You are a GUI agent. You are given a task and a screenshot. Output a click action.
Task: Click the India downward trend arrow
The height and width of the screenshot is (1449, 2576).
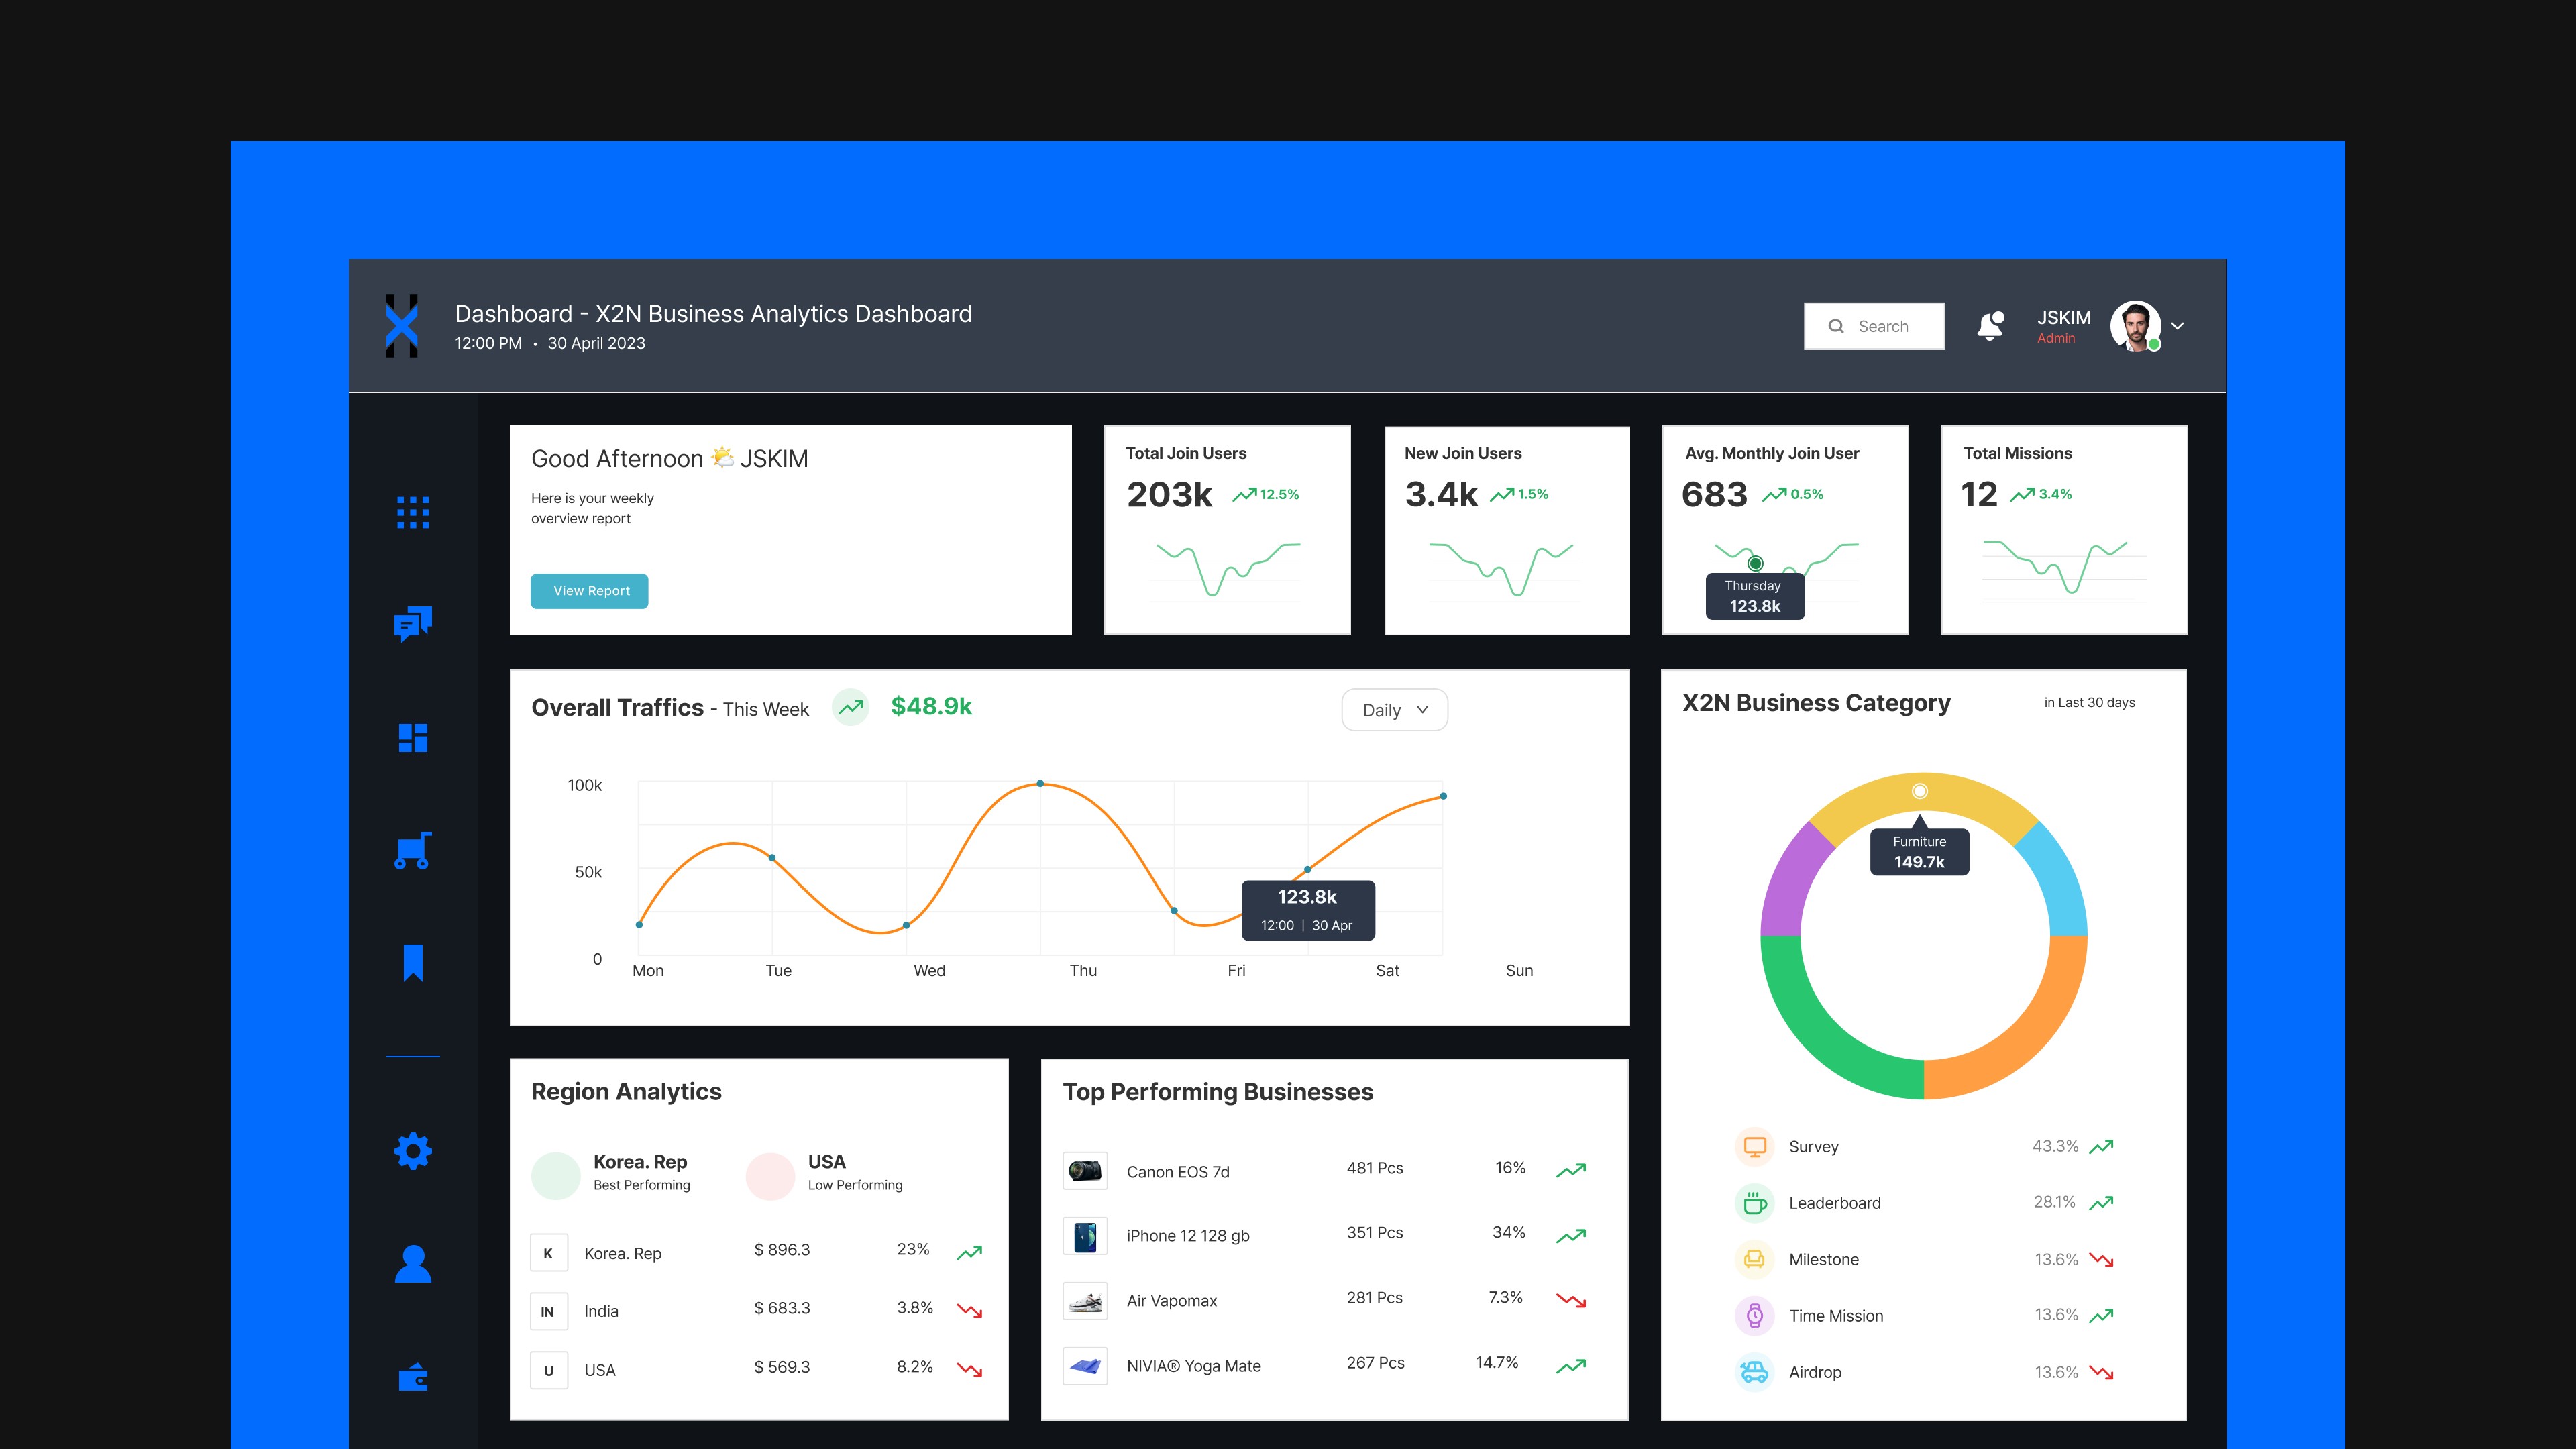coord(969,1310)
